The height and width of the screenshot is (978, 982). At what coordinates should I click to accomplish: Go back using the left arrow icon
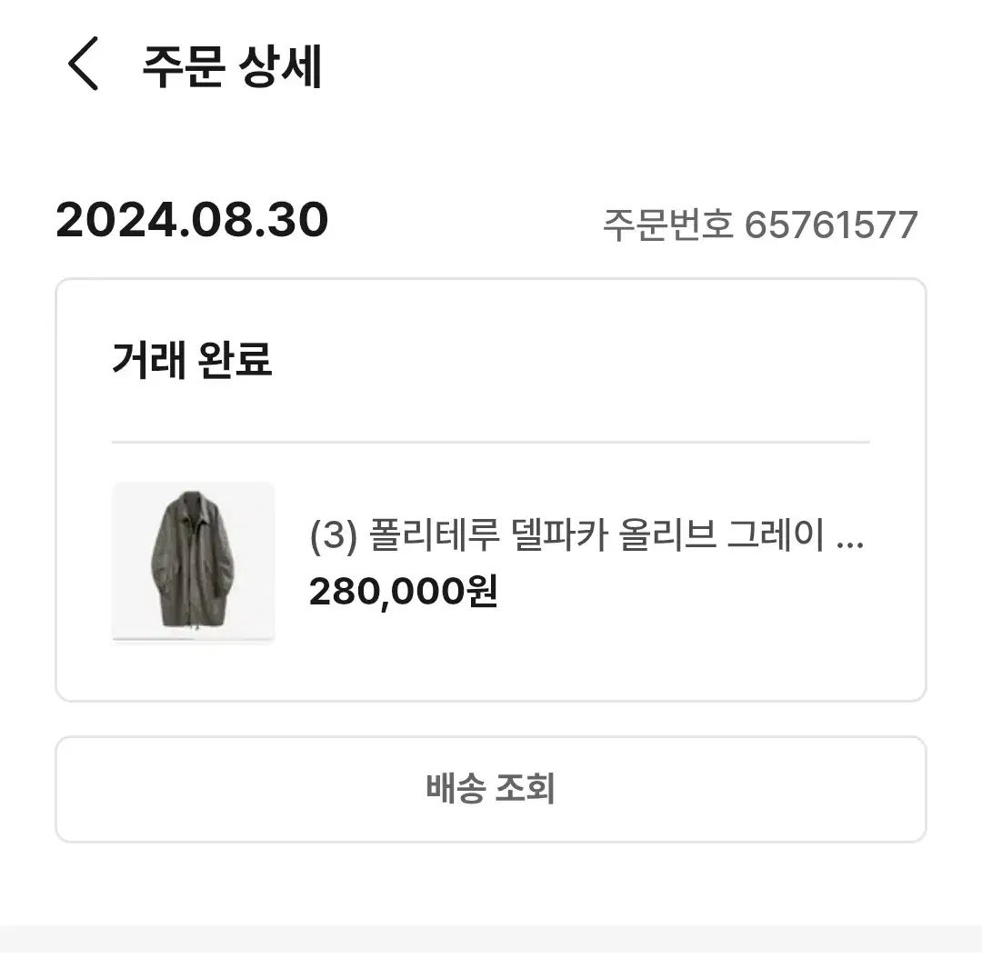[x=84, y=64]
